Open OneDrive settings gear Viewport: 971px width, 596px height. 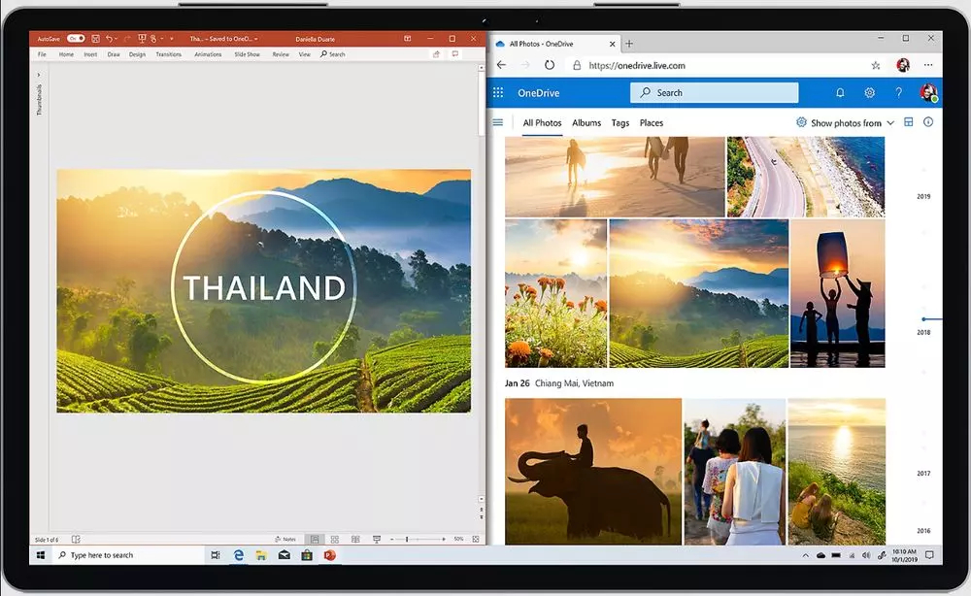coord(869,93)
